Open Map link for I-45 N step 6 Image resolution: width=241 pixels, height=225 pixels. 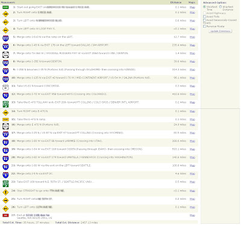coord(192,45)
